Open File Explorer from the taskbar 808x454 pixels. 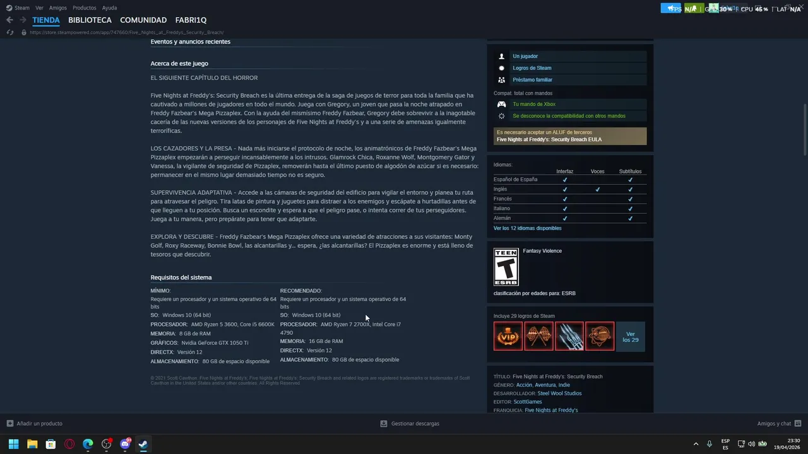(32, 444)
